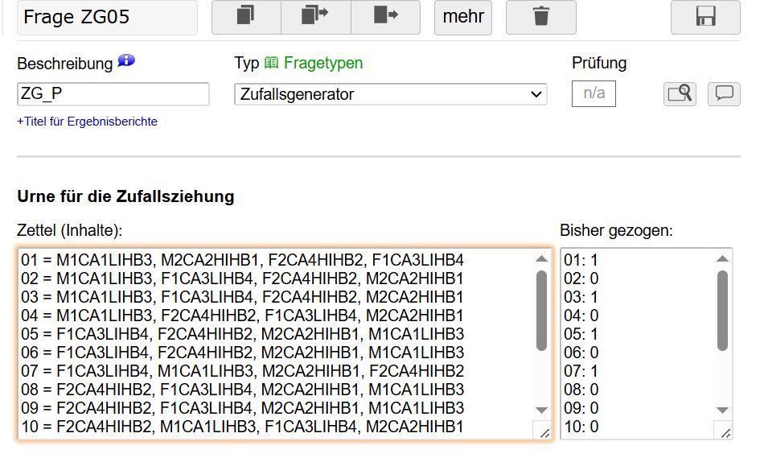Save the question with the floppy disk icon
Image resolution: width=764 pixels, height=458 pixels.
[705, 17]
